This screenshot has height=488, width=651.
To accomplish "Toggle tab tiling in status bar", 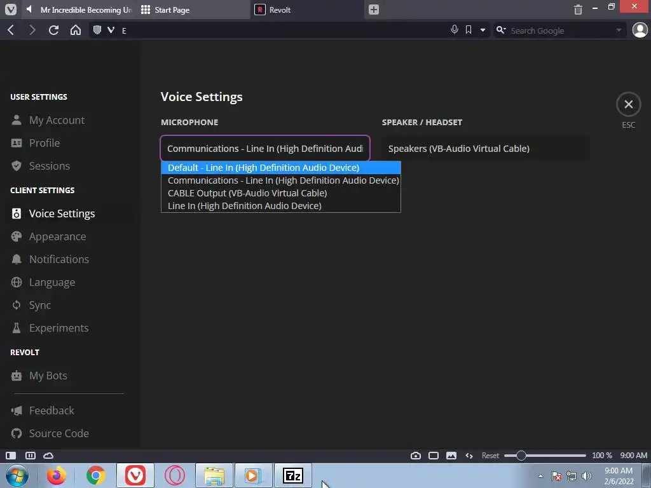I will [x=31, y=456].
